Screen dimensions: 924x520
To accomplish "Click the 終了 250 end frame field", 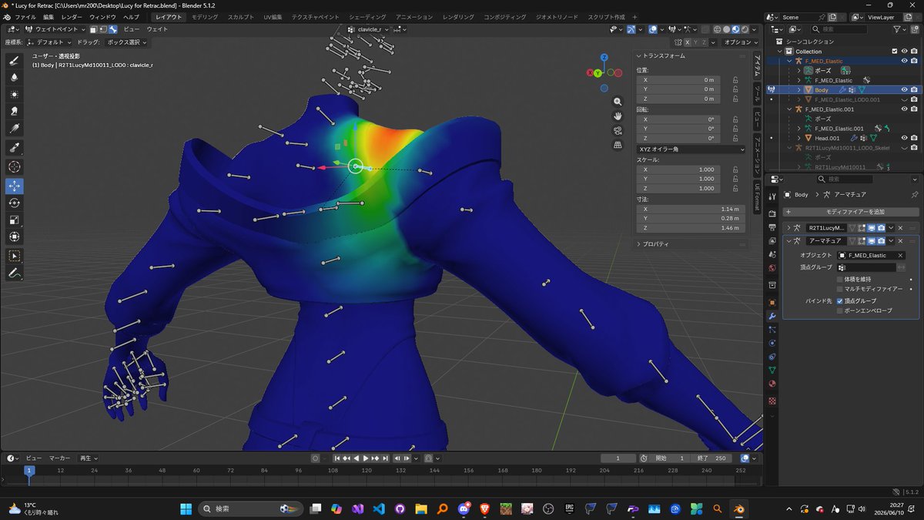I will tap(712, 458).
